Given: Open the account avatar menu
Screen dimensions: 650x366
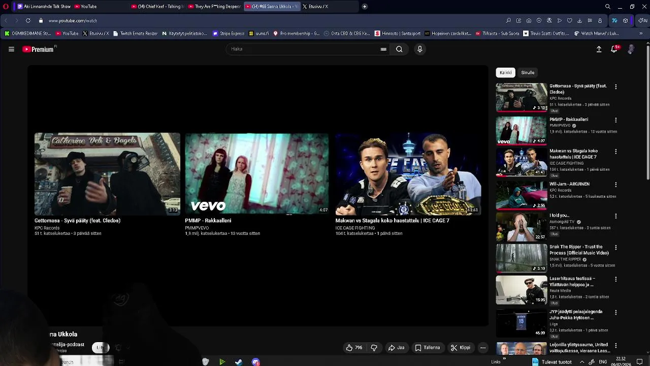Looking at the screenshot, I should [631, 49].
